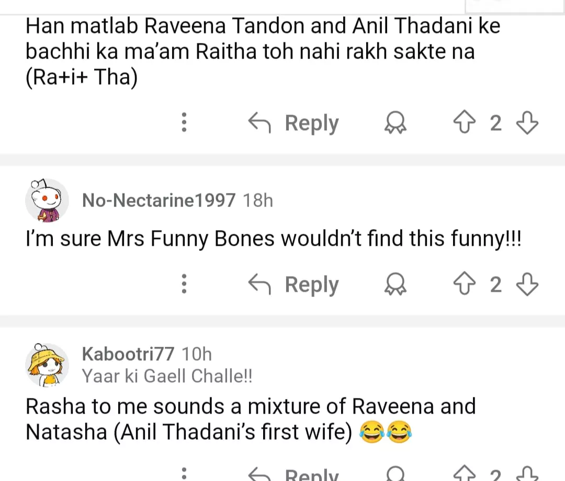Downvote No-Nectarine1997's comment
Screen dimensions: 565x481
[527, 285]
